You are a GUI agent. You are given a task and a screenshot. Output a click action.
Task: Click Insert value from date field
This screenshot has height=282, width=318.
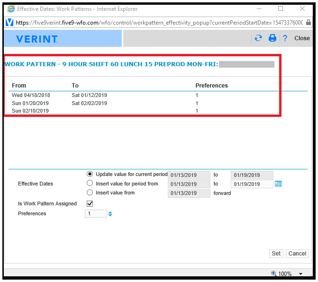[x=189, y=193]
